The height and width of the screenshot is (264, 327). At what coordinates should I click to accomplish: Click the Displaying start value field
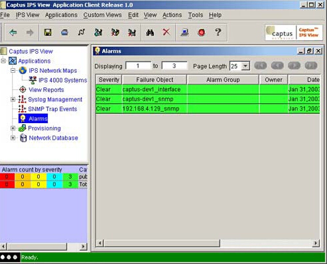point(138,66)
